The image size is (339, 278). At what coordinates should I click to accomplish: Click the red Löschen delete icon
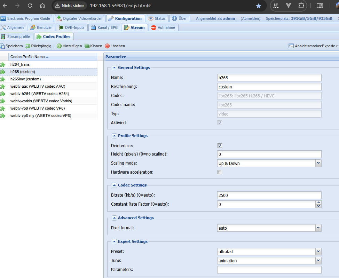pos(107,46)
